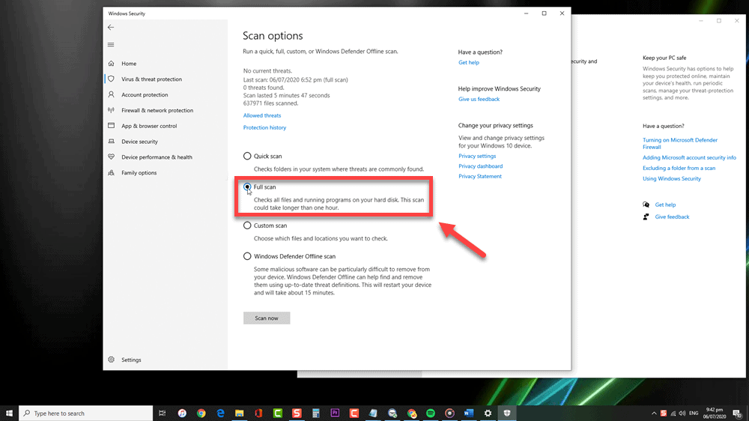
Task: Open Using Windows Security link in back window
Action: pos(672,179)
